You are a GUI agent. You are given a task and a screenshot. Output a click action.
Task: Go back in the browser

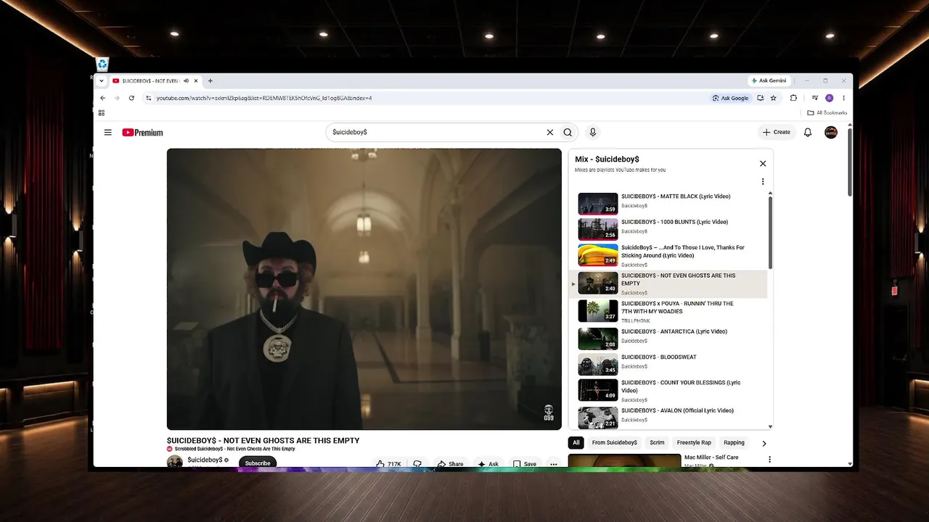pos(103,98)
